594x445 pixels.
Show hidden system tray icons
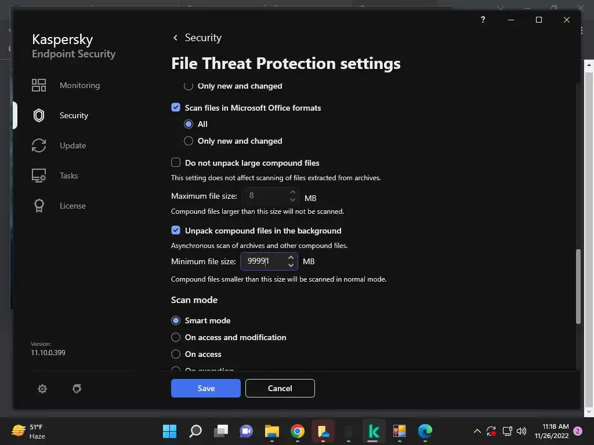pyautogui.click(x=477, y=431)
